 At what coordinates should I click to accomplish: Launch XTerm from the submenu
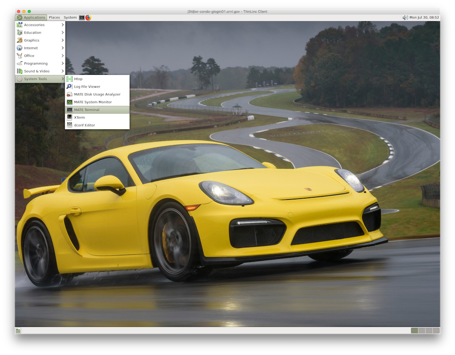pos(79,117)
